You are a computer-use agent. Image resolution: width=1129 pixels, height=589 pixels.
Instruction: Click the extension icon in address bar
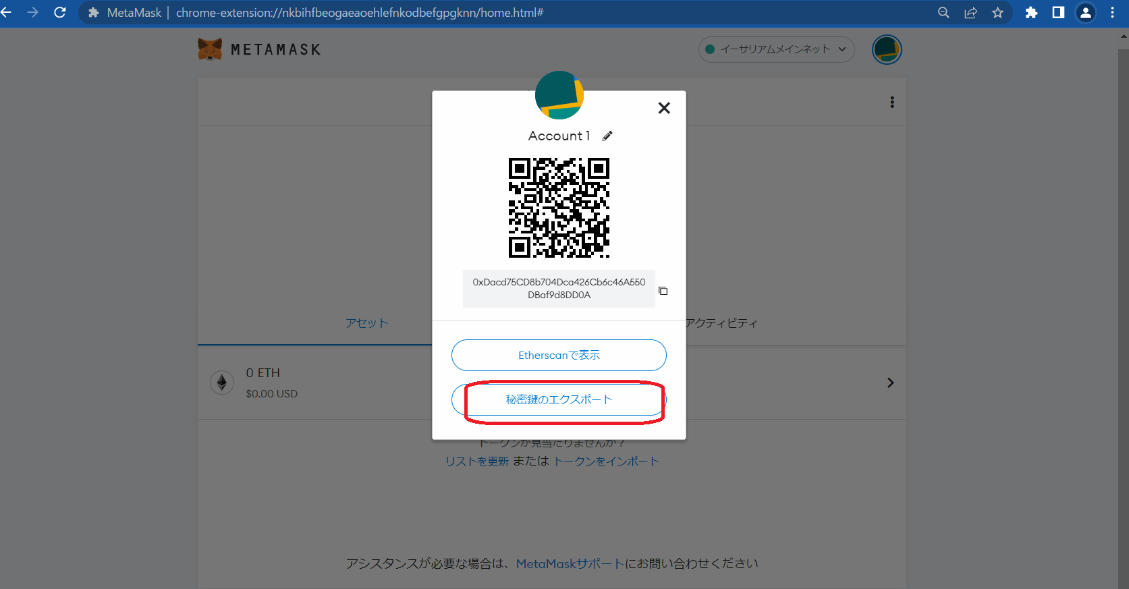(x=93, y=13)
